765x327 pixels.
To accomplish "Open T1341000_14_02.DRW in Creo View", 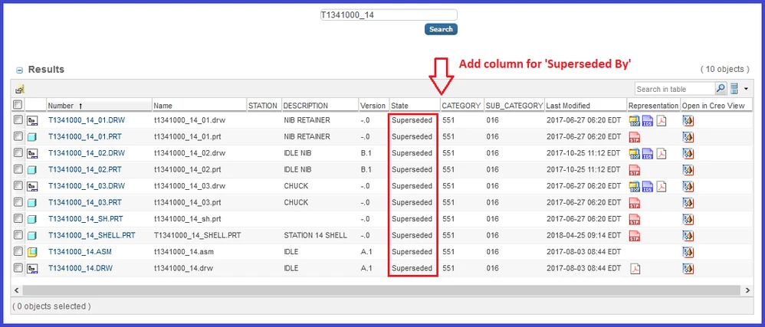I will [x=688, y=153].
